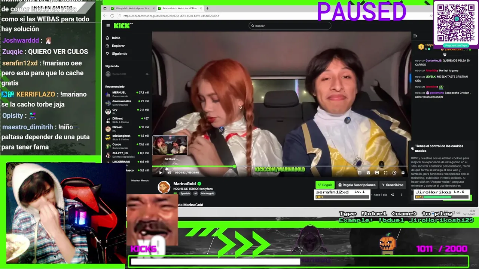Image resolution: width=479 pixels, height=269 pixels.
Task: Toggle theater mode
Action: pos(377,173)
